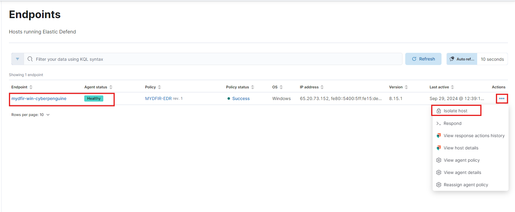The image size is (515, 212).
Task: Open the Rows per page dropdown
Action: 30,115
